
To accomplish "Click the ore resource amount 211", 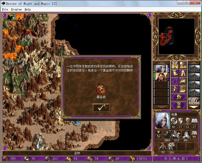I will pyautogui.click(x=55, y=159).
